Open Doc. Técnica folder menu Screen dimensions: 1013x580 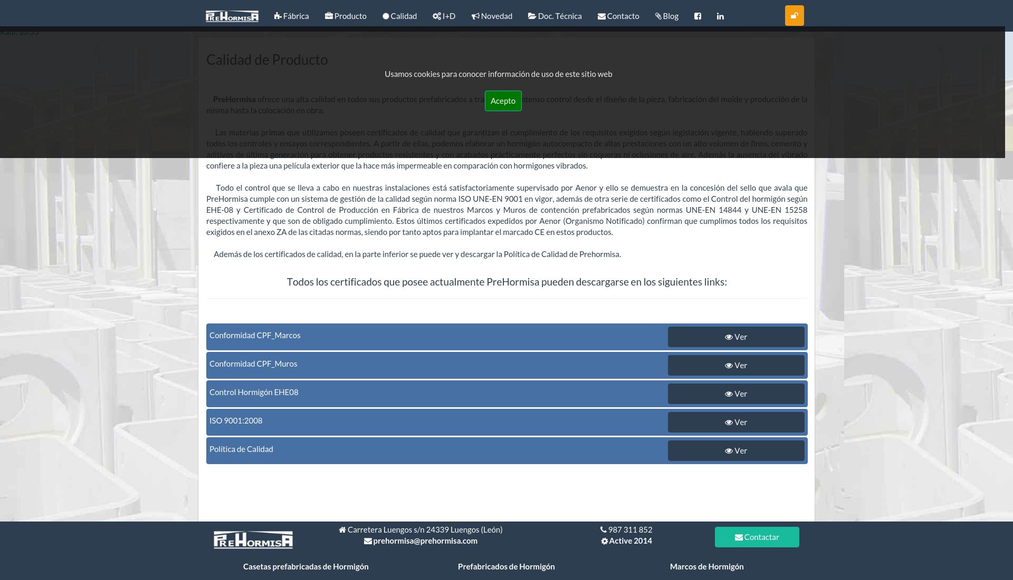(555, 16)
